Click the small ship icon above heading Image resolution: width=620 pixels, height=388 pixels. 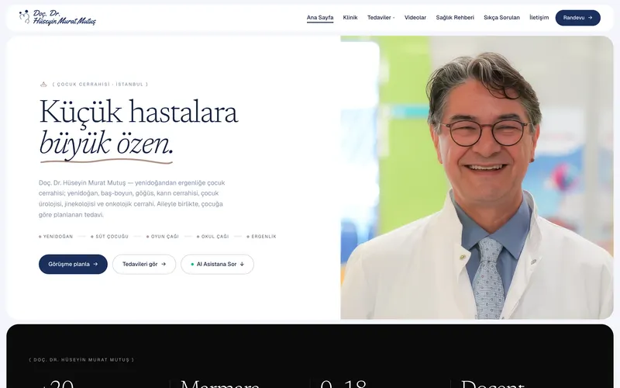coord(43,85)
